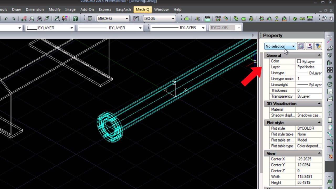Collapse the 3D Visualisation section

(x=319, y=104)
